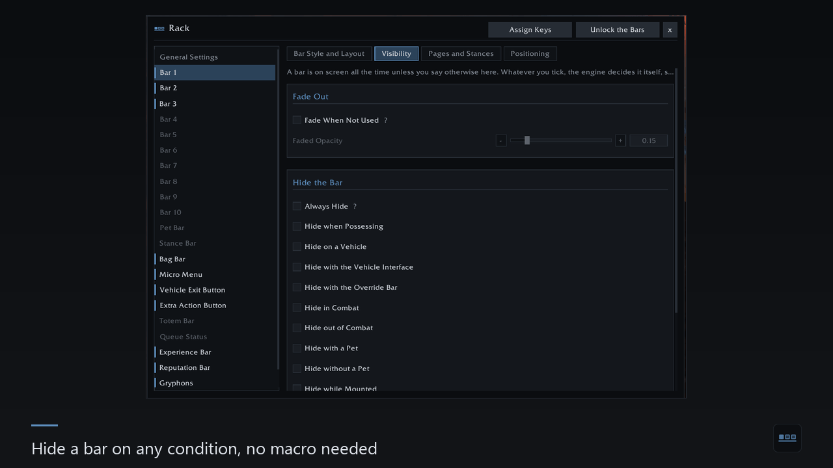Viewport: 833px width, 468px height.
Task: Tick Hide with the Override Bar
Action: pyautogui.click(x=297, y=287)
